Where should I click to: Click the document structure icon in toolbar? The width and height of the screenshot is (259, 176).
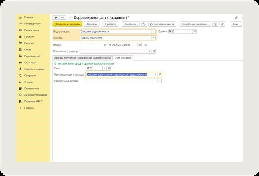[215, 24]
